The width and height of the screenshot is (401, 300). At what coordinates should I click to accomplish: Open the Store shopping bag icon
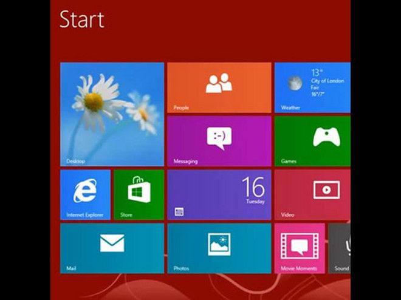(x=139, y=189)
